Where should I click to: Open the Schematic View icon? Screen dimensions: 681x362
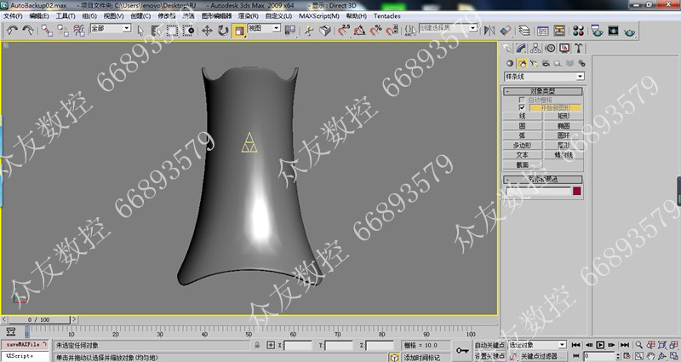tap(559, 31)
